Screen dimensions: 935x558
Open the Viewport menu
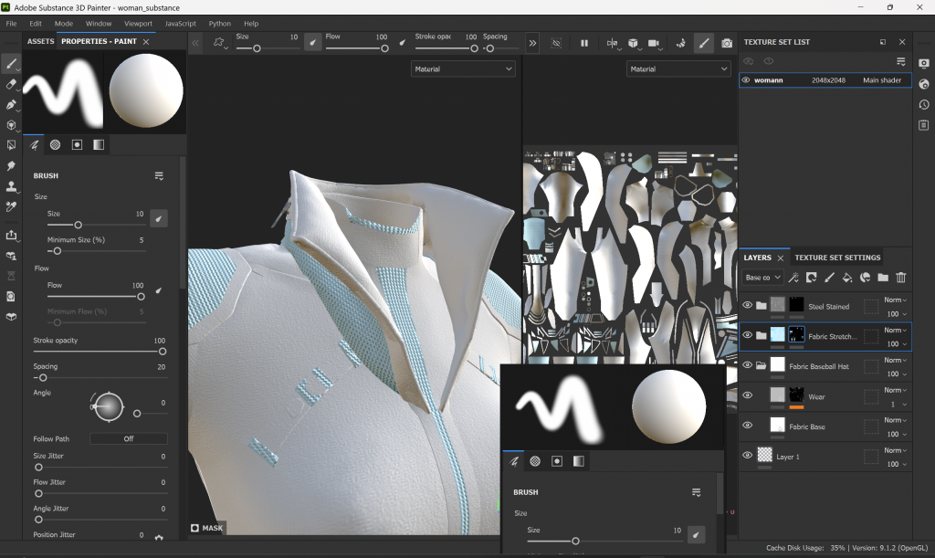[x=138, y=23]
